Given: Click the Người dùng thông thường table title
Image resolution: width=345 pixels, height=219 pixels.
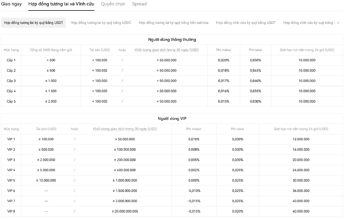Looking at the screenshot, I should 172,40.
